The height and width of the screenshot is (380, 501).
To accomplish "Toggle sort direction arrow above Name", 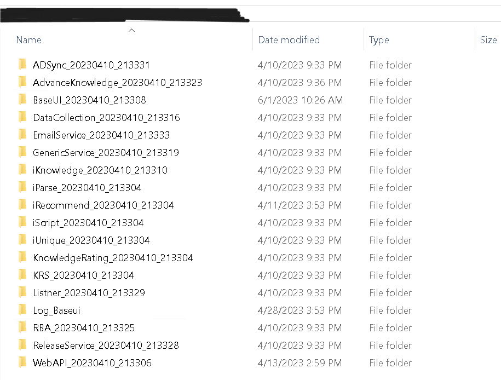I will 131,30.
